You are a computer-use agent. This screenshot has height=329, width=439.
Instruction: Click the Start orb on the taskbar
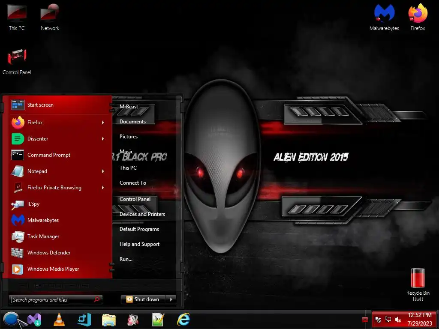11,319
